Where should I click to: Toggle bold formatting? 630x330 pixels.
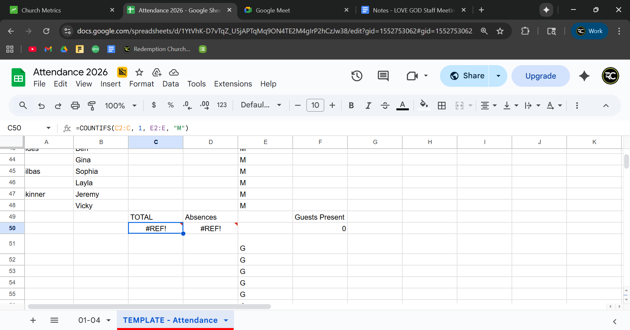(x=351, y=105)
